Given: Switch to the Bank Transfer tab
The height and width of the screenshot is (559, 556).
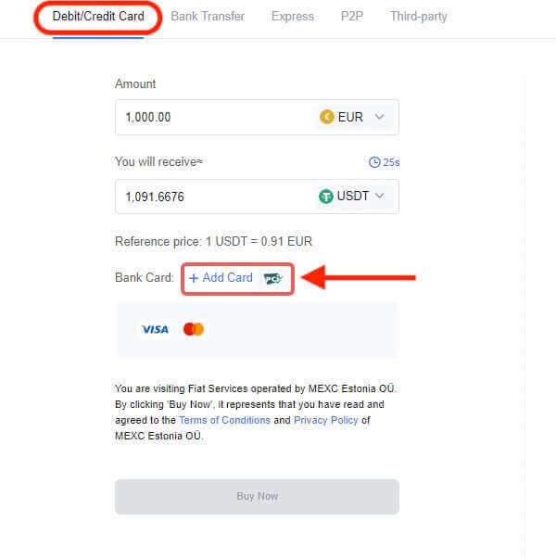Looking at the screenshot, I should coord(208,17).
